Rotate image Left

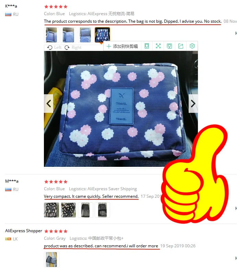click(x=54, y=47)
